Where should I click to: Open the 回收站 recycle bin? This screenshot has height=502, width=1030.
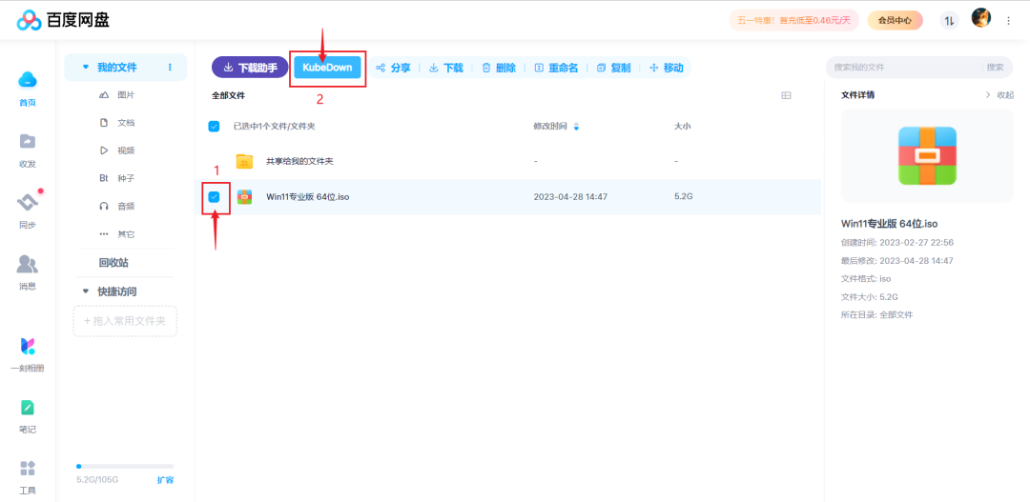pyautogui.click(x=113, y=263)
